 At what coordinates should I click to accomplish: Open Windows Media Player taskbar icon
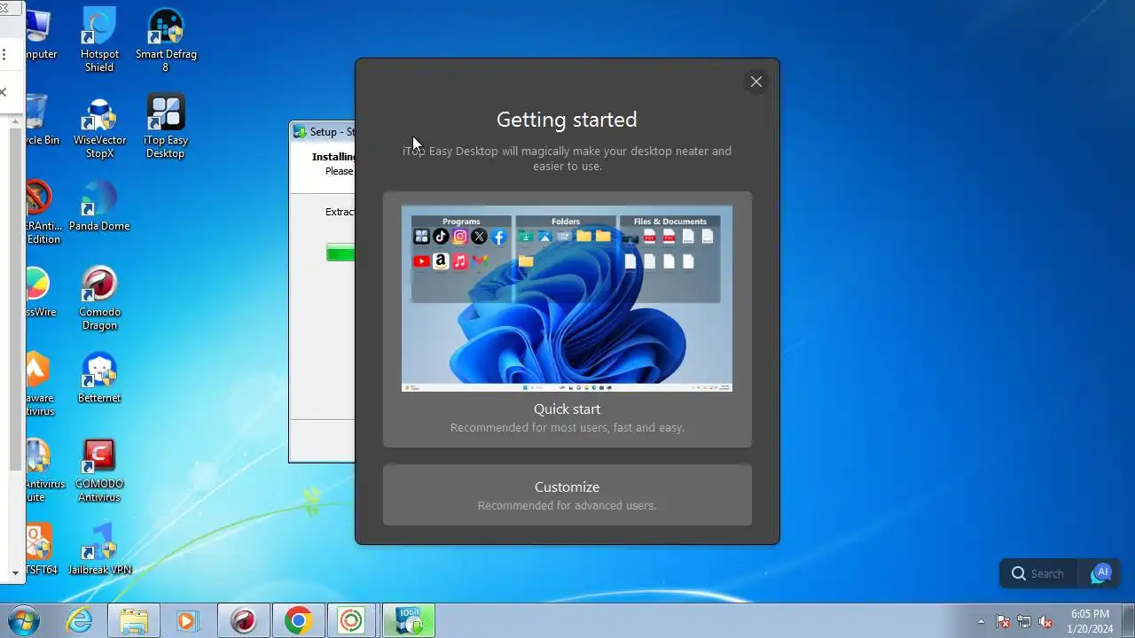pos(187,620)
